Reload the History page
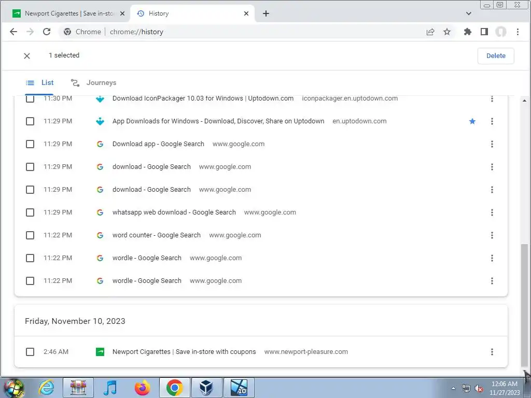 click(x=47, y=32)
